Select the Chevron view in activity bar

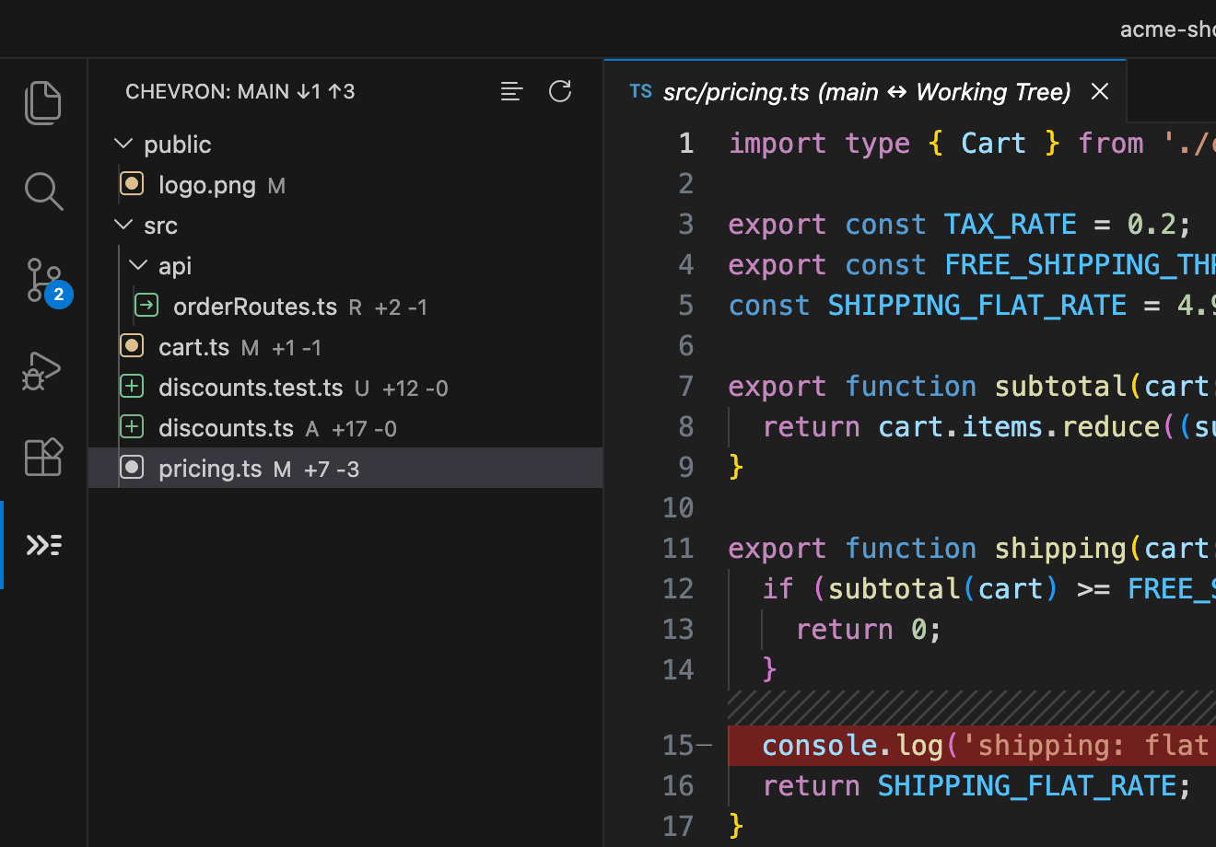tap(43, 545)
